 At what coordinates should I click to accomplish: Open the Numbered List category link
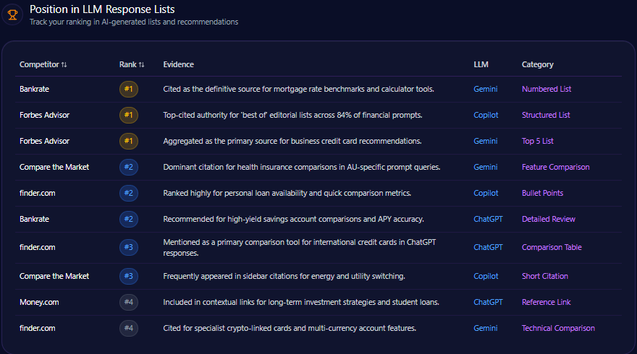(x=547, y=89)
